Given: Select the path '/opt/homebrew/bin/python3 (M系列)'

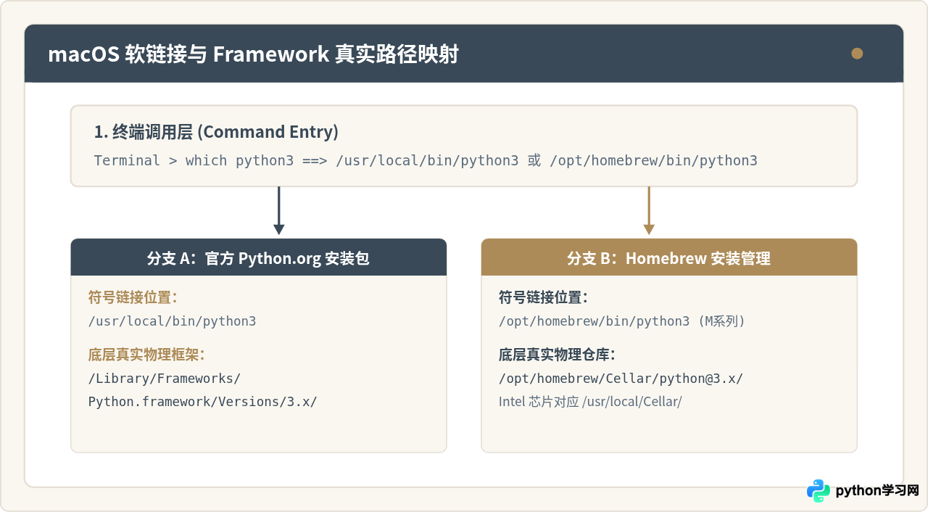Looking at the screenshot, I should click(622, 321).
